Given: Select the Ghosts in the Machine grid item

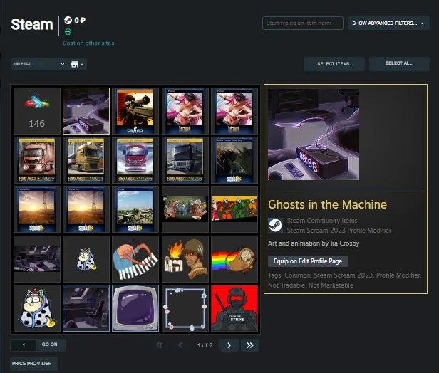Looking at the screenshot, I should 86,111.
